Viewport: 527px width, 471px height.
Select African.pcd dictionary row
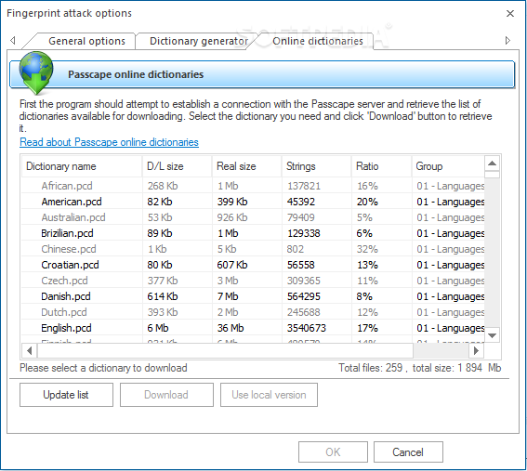[253, 186]
